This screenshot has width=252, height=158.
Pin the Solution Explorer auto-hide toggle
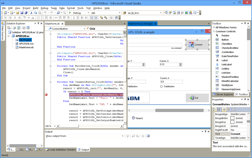coord(38,23)
